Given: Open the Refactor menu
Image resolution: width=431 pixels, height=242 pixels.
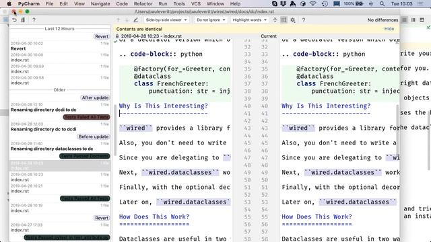Looking at the screenshot, I should tap(143, 3).
